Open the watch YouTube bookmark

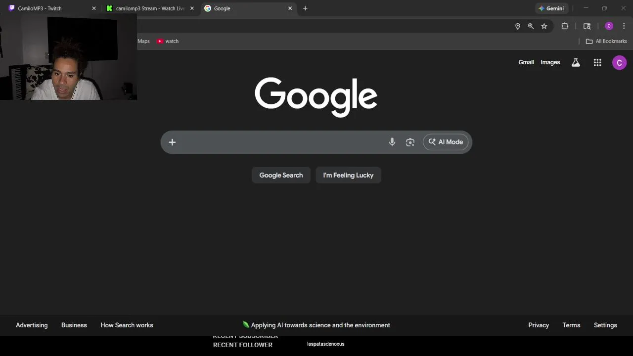tap(168, 41)
